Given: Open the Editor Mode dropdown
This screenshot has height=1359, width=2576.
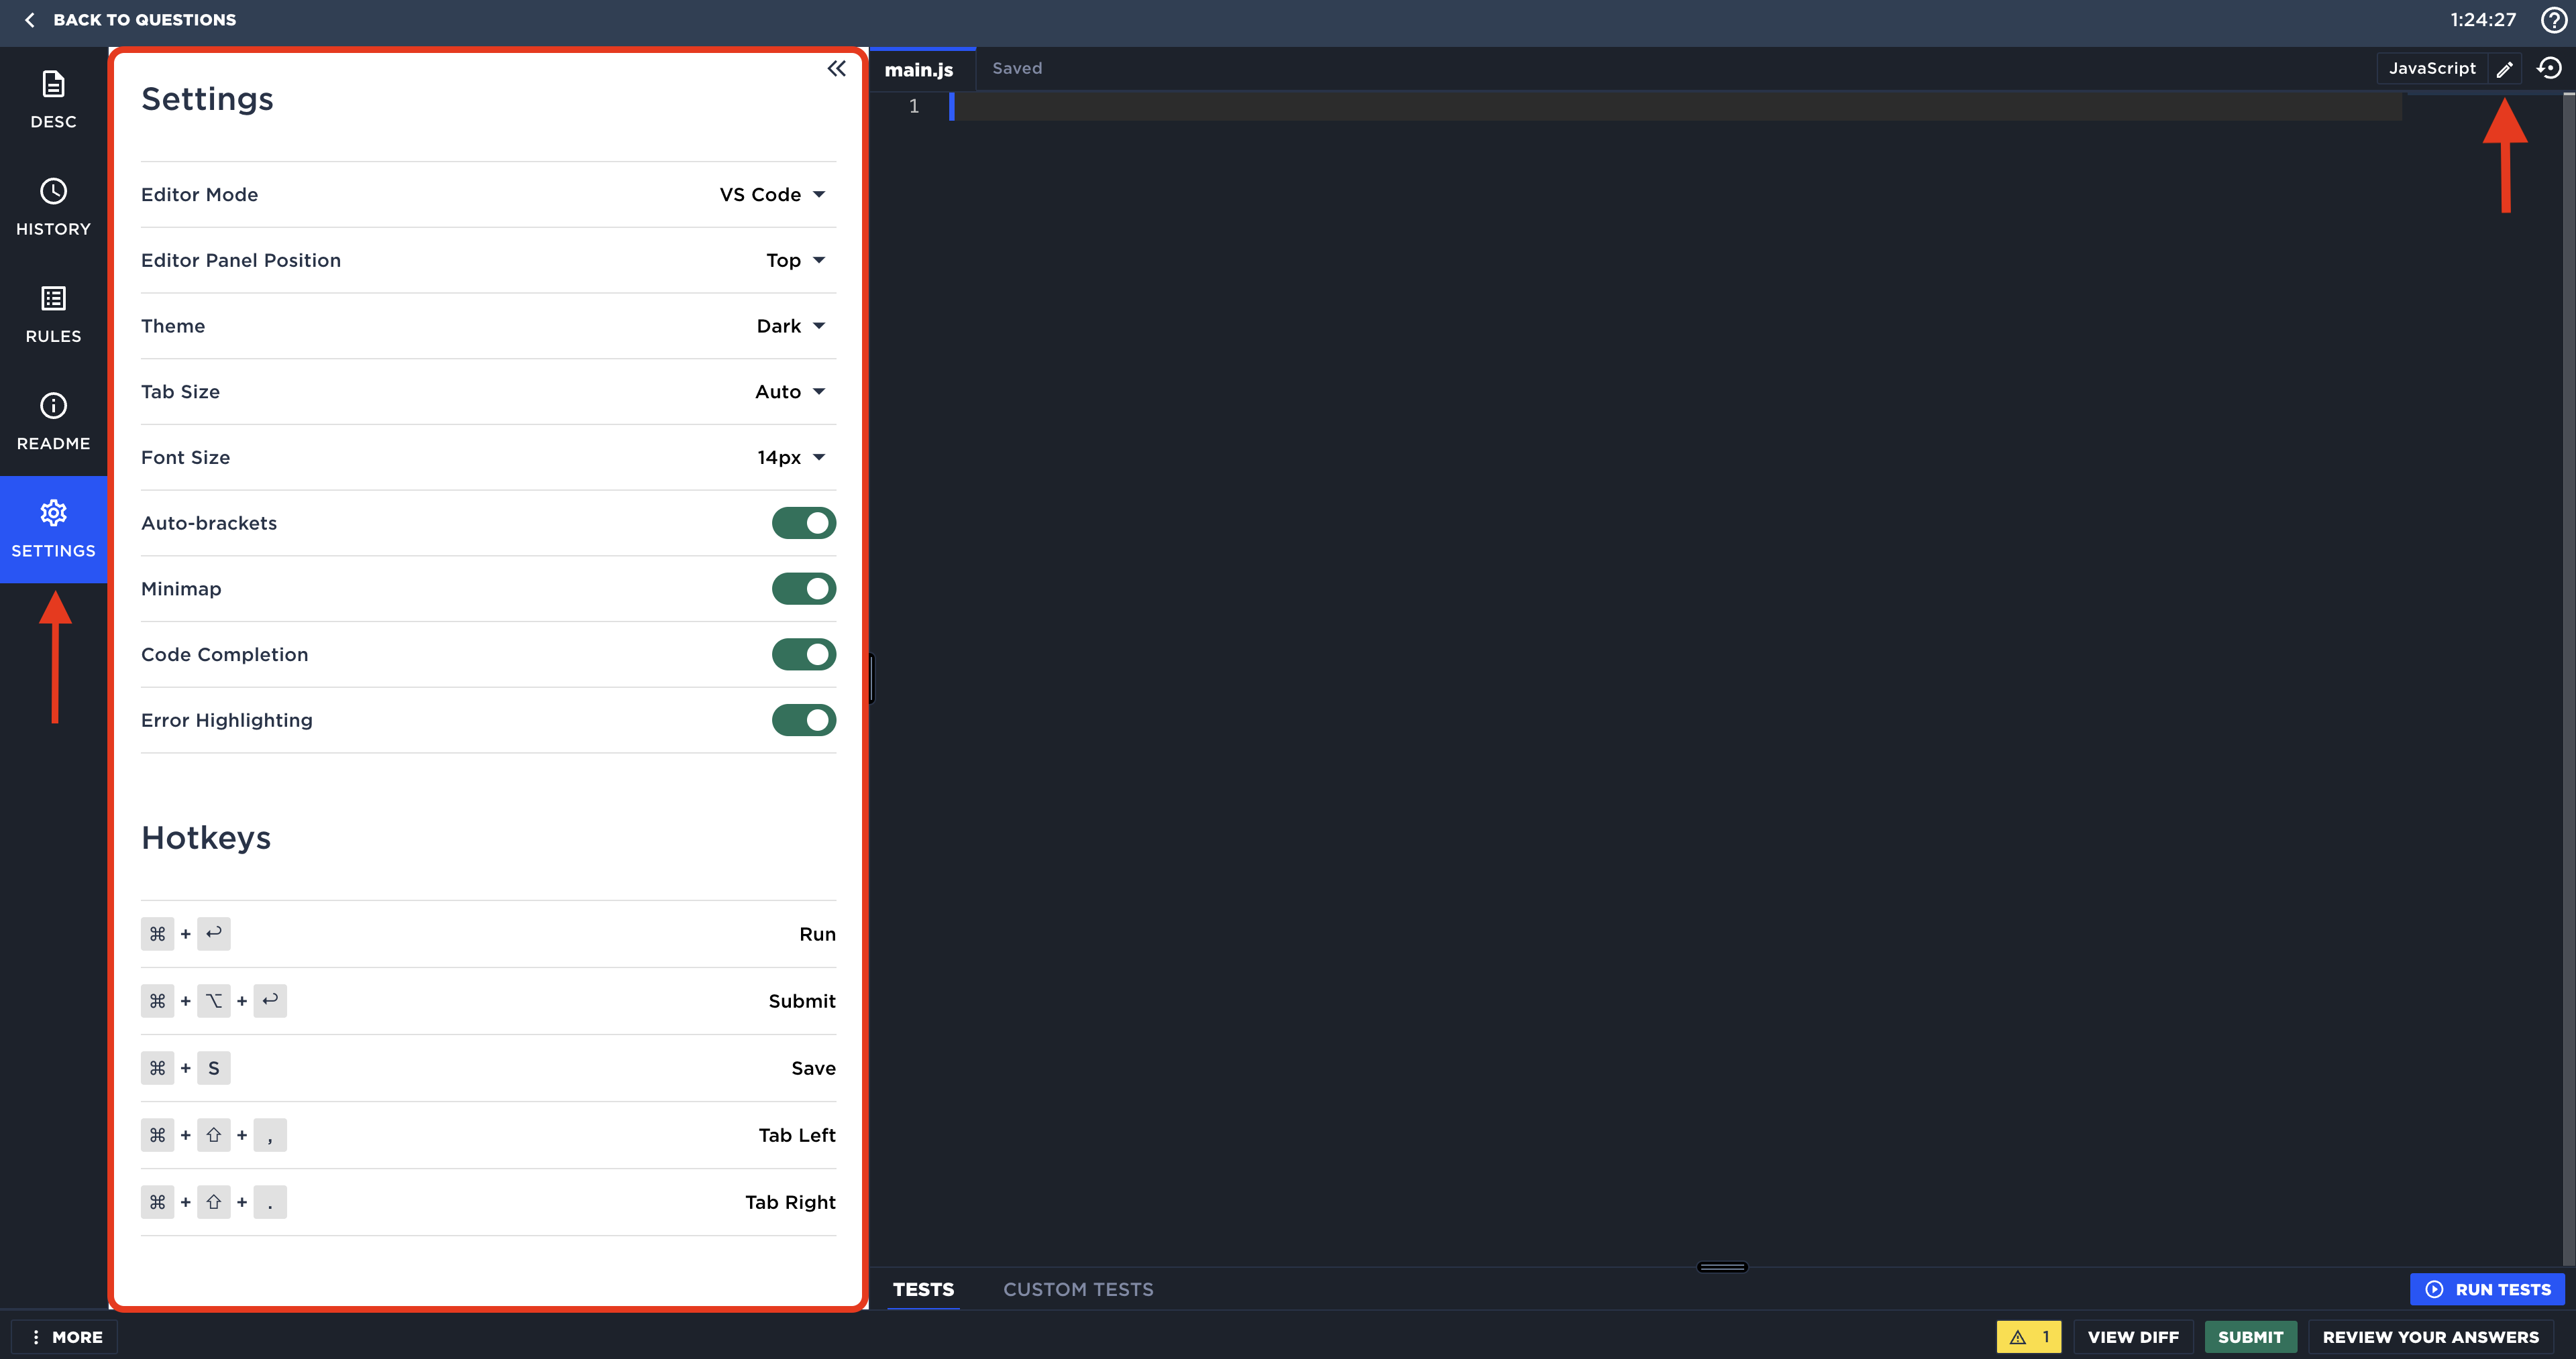Looking at the screenshot, I should point(772,195).
